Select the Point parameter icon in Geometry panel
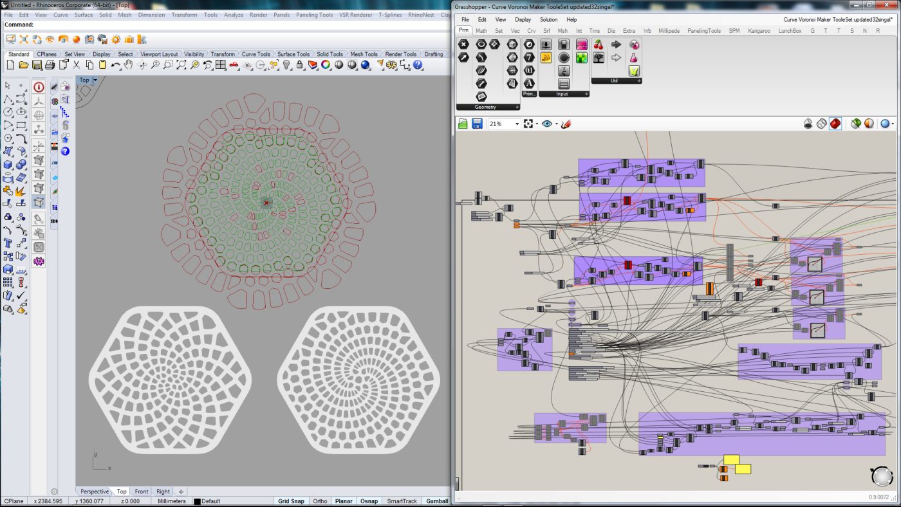 point(463,44)
